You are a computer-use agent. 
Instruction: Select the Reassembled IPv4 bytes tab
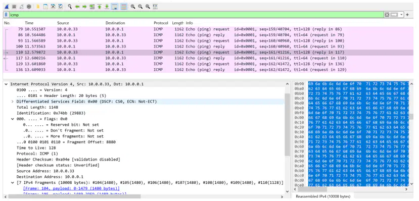click(323, 196)
